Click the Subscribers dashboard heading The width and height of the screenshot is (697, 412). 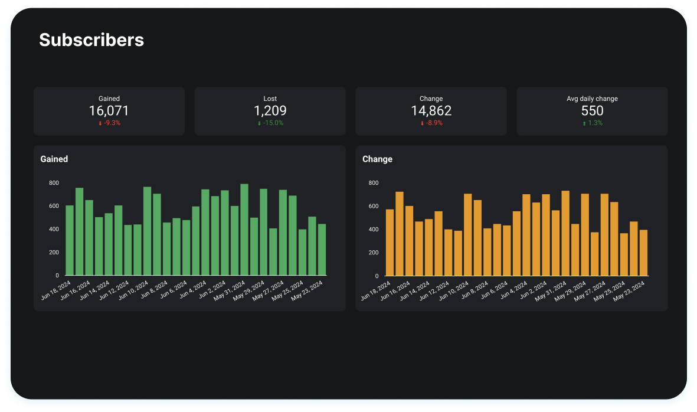click(91, 40)
